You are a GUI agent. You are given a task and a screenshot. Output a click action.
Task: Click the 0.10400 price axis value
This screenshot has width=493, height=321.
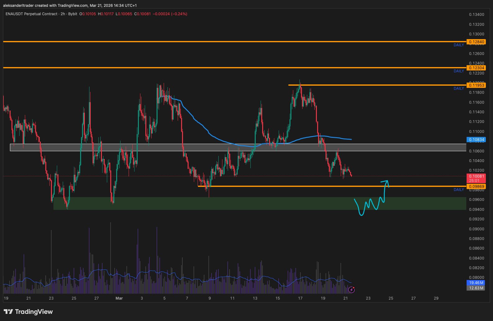(477, 161)
